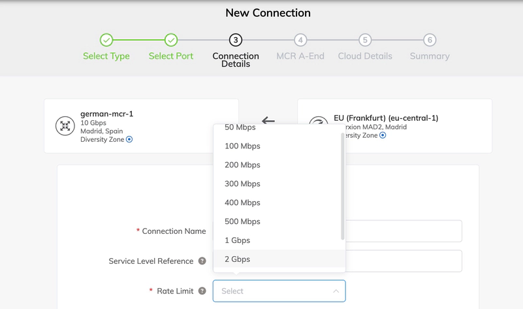Click the left arrow between connection endpoints

click(x=268, y=120)
